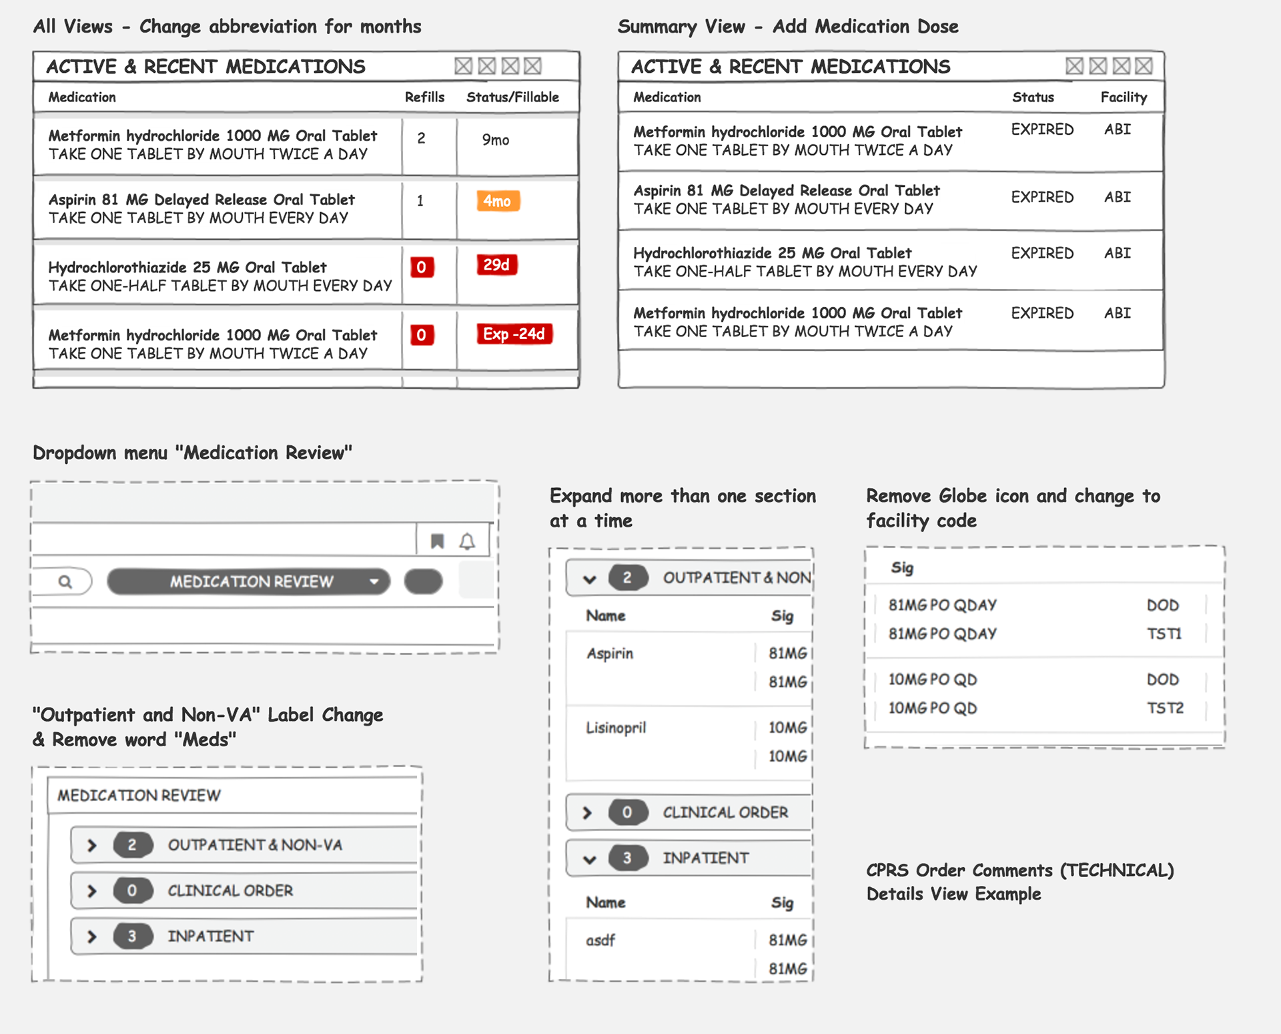Collapse the OUTPATIENT & NON section in middle panel
Viewport: 1281px width, 1034px height.
point(589,578)
